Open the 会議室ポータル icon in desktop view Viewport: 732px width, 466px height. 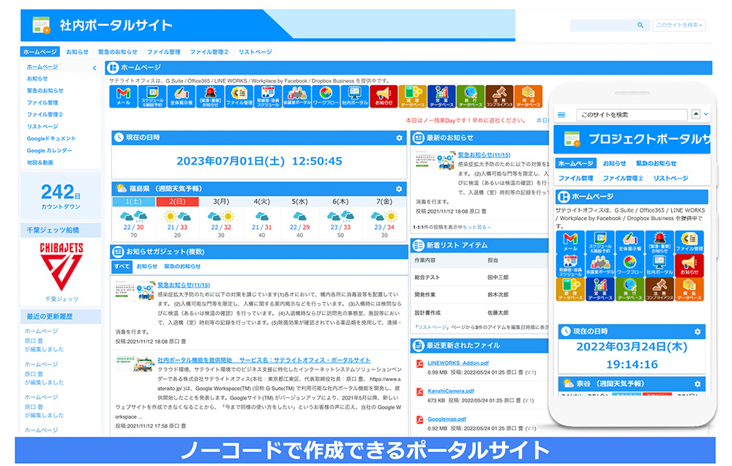[297, 97]
